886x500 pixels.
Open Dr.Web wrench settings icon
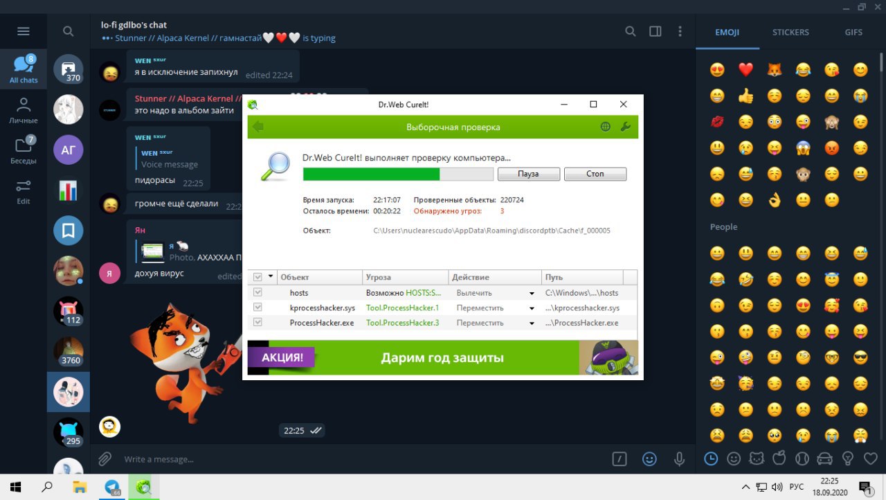(624, 127)
